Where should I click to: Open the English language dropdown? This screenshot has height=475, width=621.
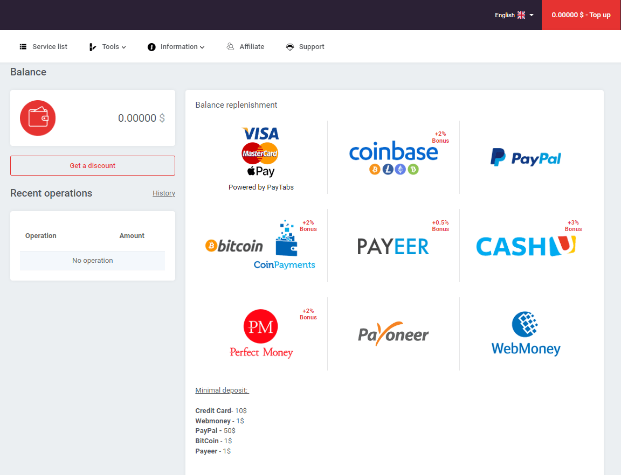[514, 15]
